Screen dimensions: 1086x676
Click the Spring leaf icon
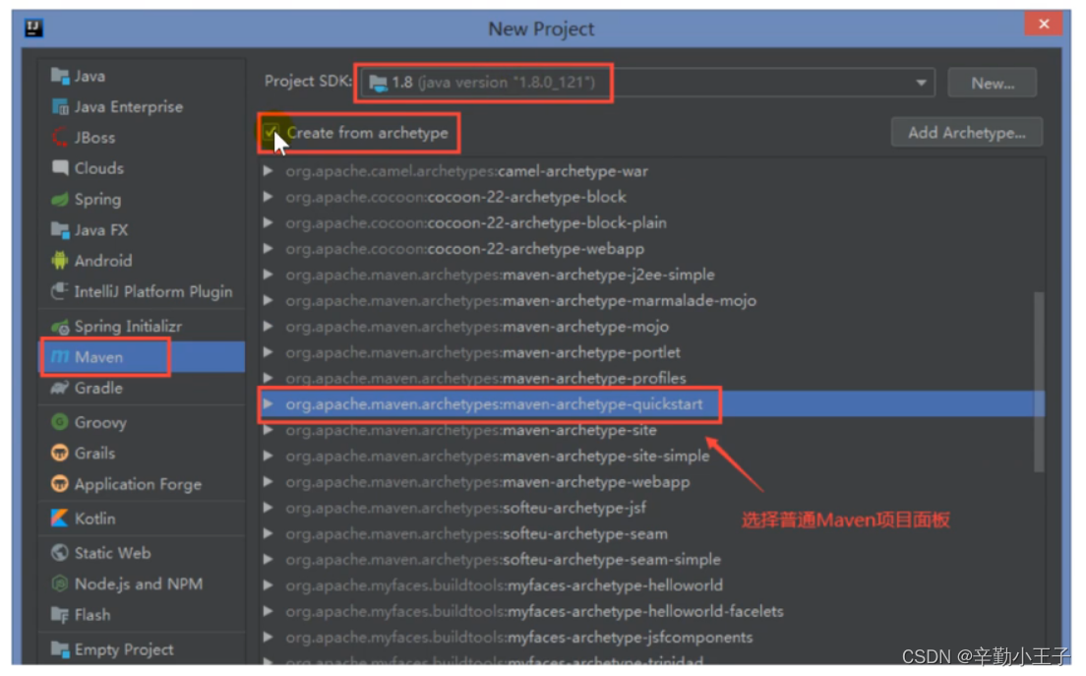click(60, 200)
